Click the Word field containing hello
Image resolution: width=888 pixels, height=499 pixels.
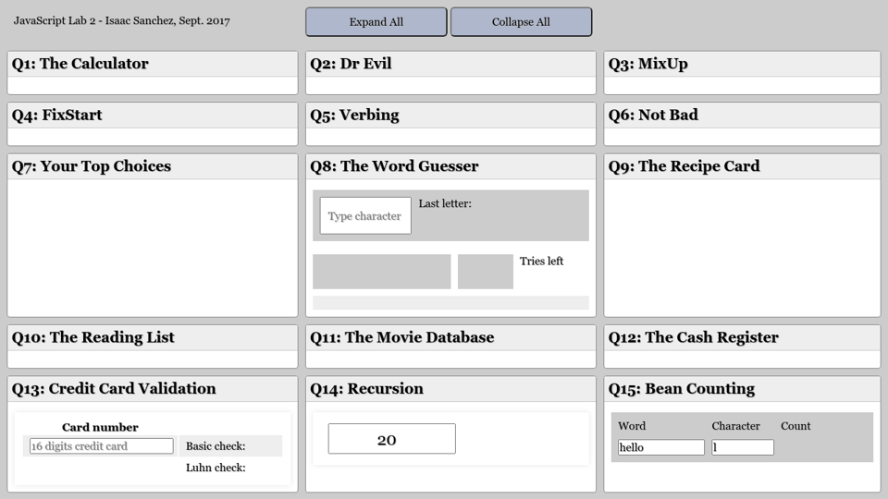point(661,447)
